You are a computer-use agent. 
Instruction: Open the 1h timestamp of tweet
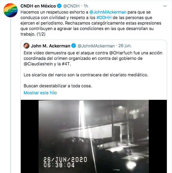point(86,6)
